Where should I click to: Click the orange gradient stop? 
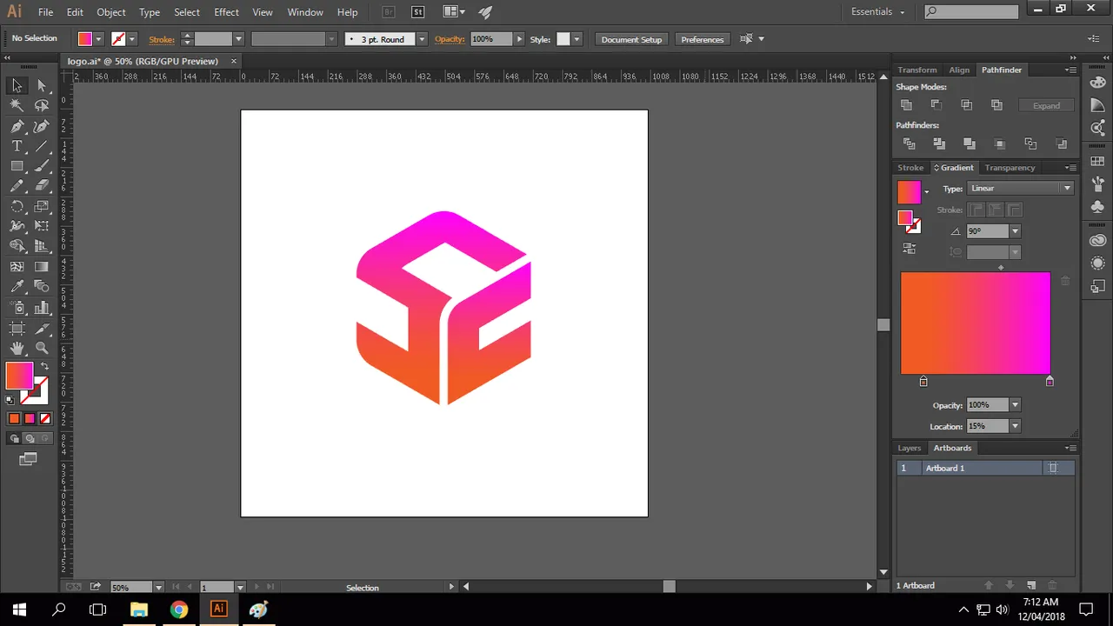[923, 381]
